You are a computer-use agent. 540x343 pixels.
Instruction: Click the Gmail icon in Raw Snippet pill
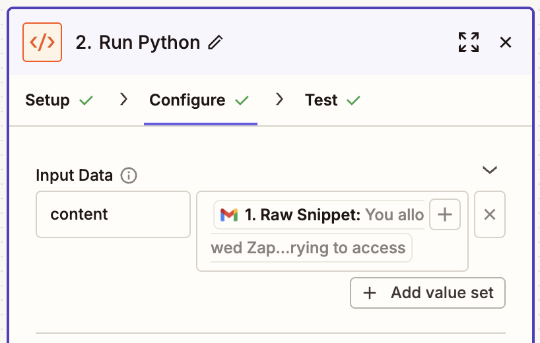coord(229,214)
